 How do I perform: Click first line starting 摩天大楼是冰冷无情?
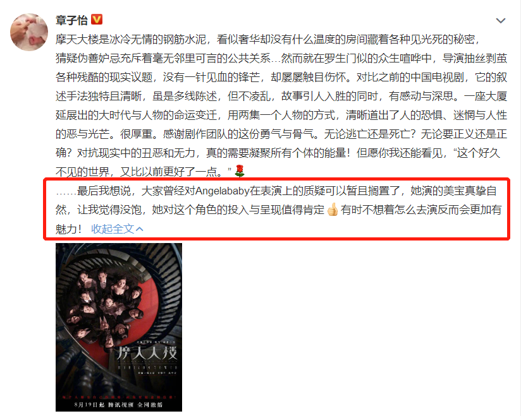[268, 40]
